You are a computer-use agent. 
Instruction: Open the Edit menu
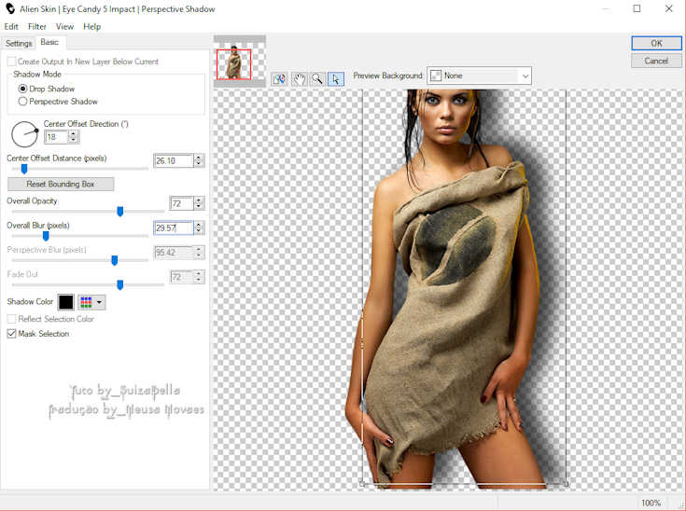[x=11, y=27]
